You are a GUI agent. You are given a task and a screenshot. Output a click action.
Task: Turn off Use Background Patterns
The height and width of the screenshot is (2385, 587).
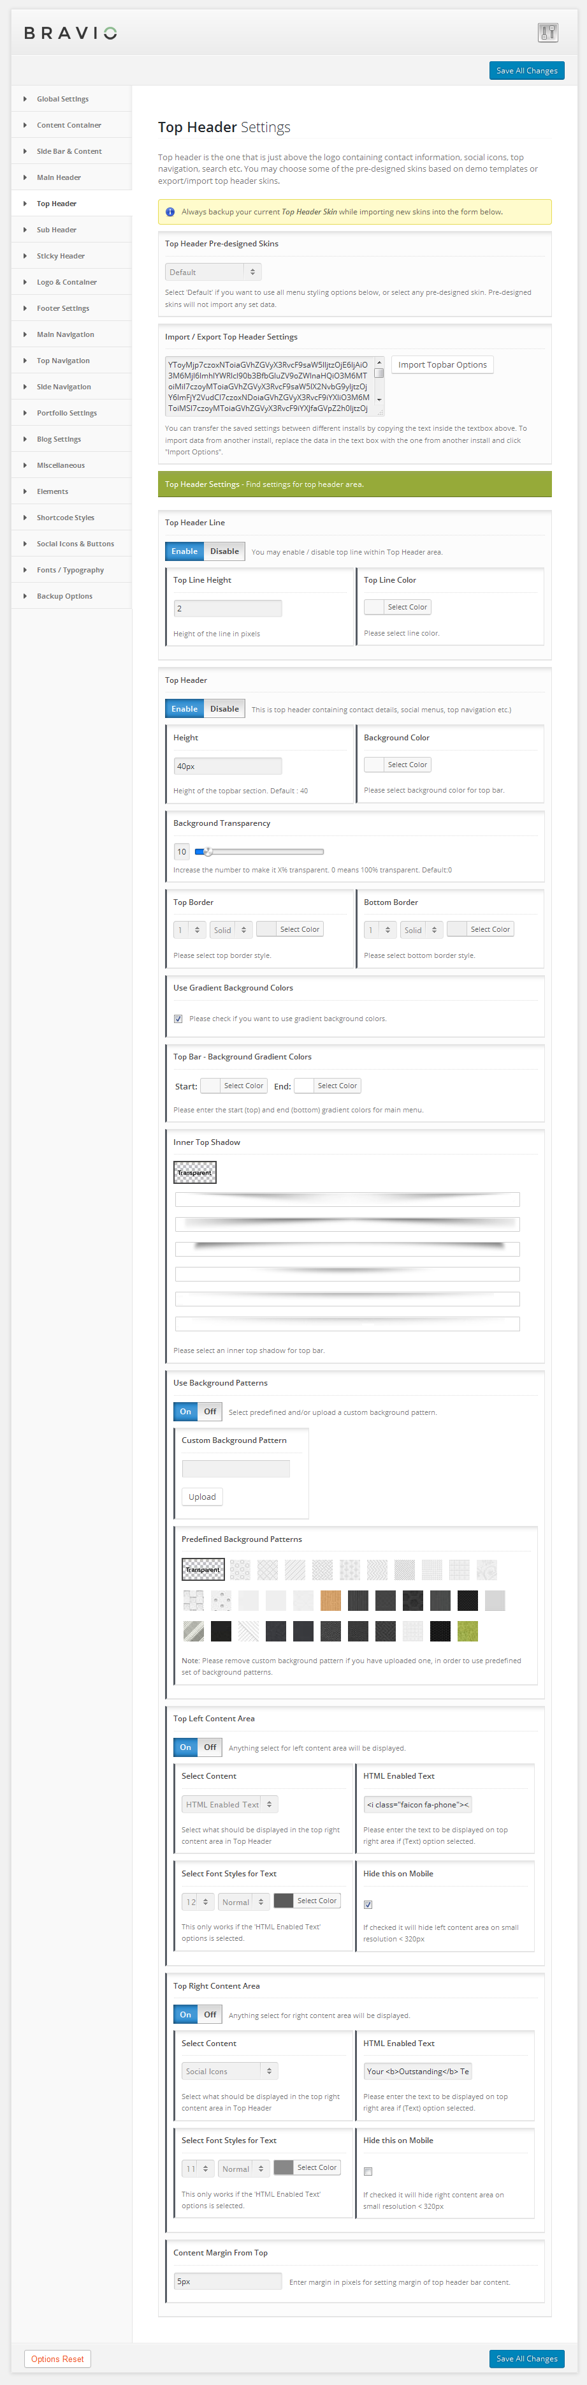(x=210, y=1412)
